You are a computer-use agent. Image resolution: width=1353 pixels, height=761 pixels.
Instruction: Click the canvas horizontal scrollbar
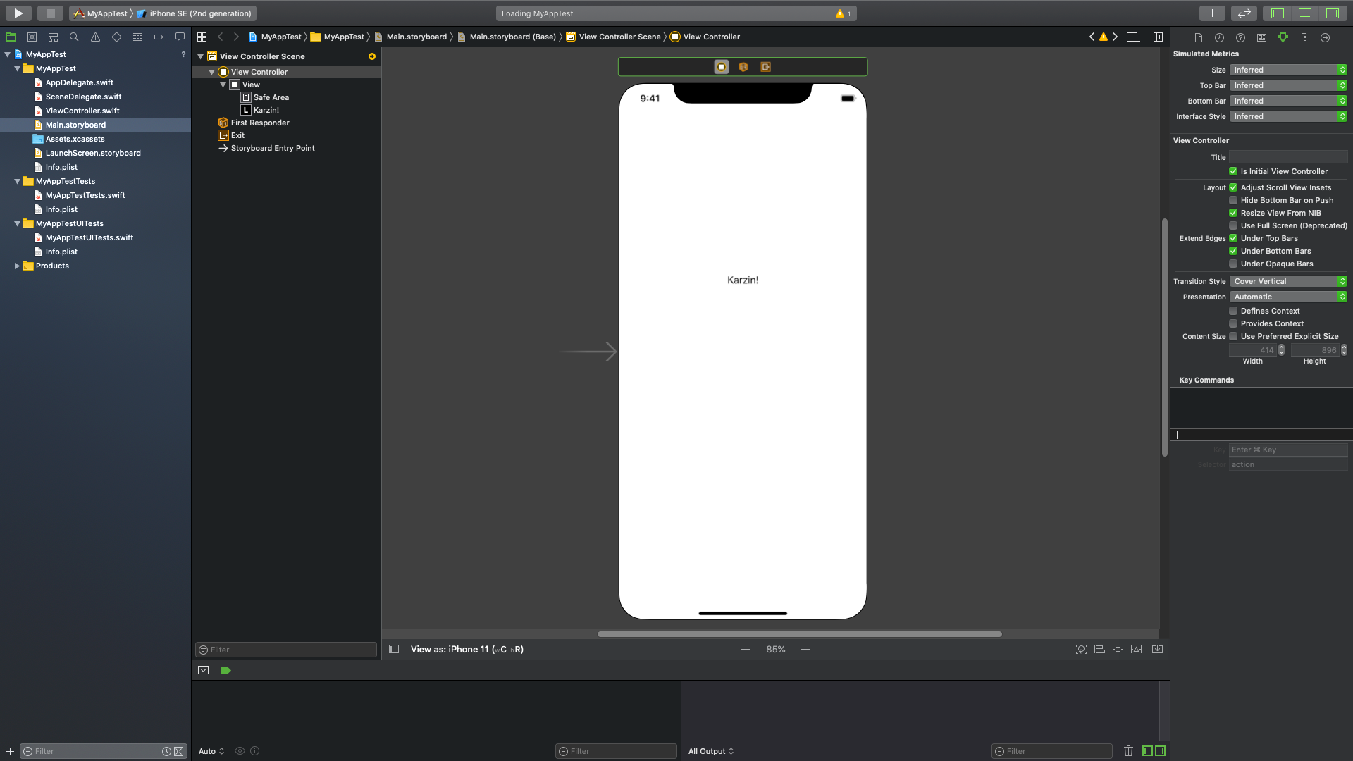799,634
